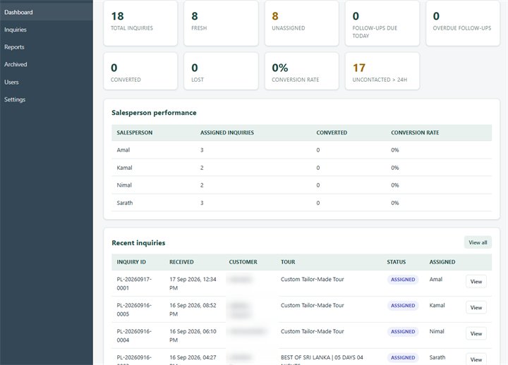This screenshot has width=508, height=365.
Task: Click inquiry ID PL-20260916-0005
Action: click(134, 309)
